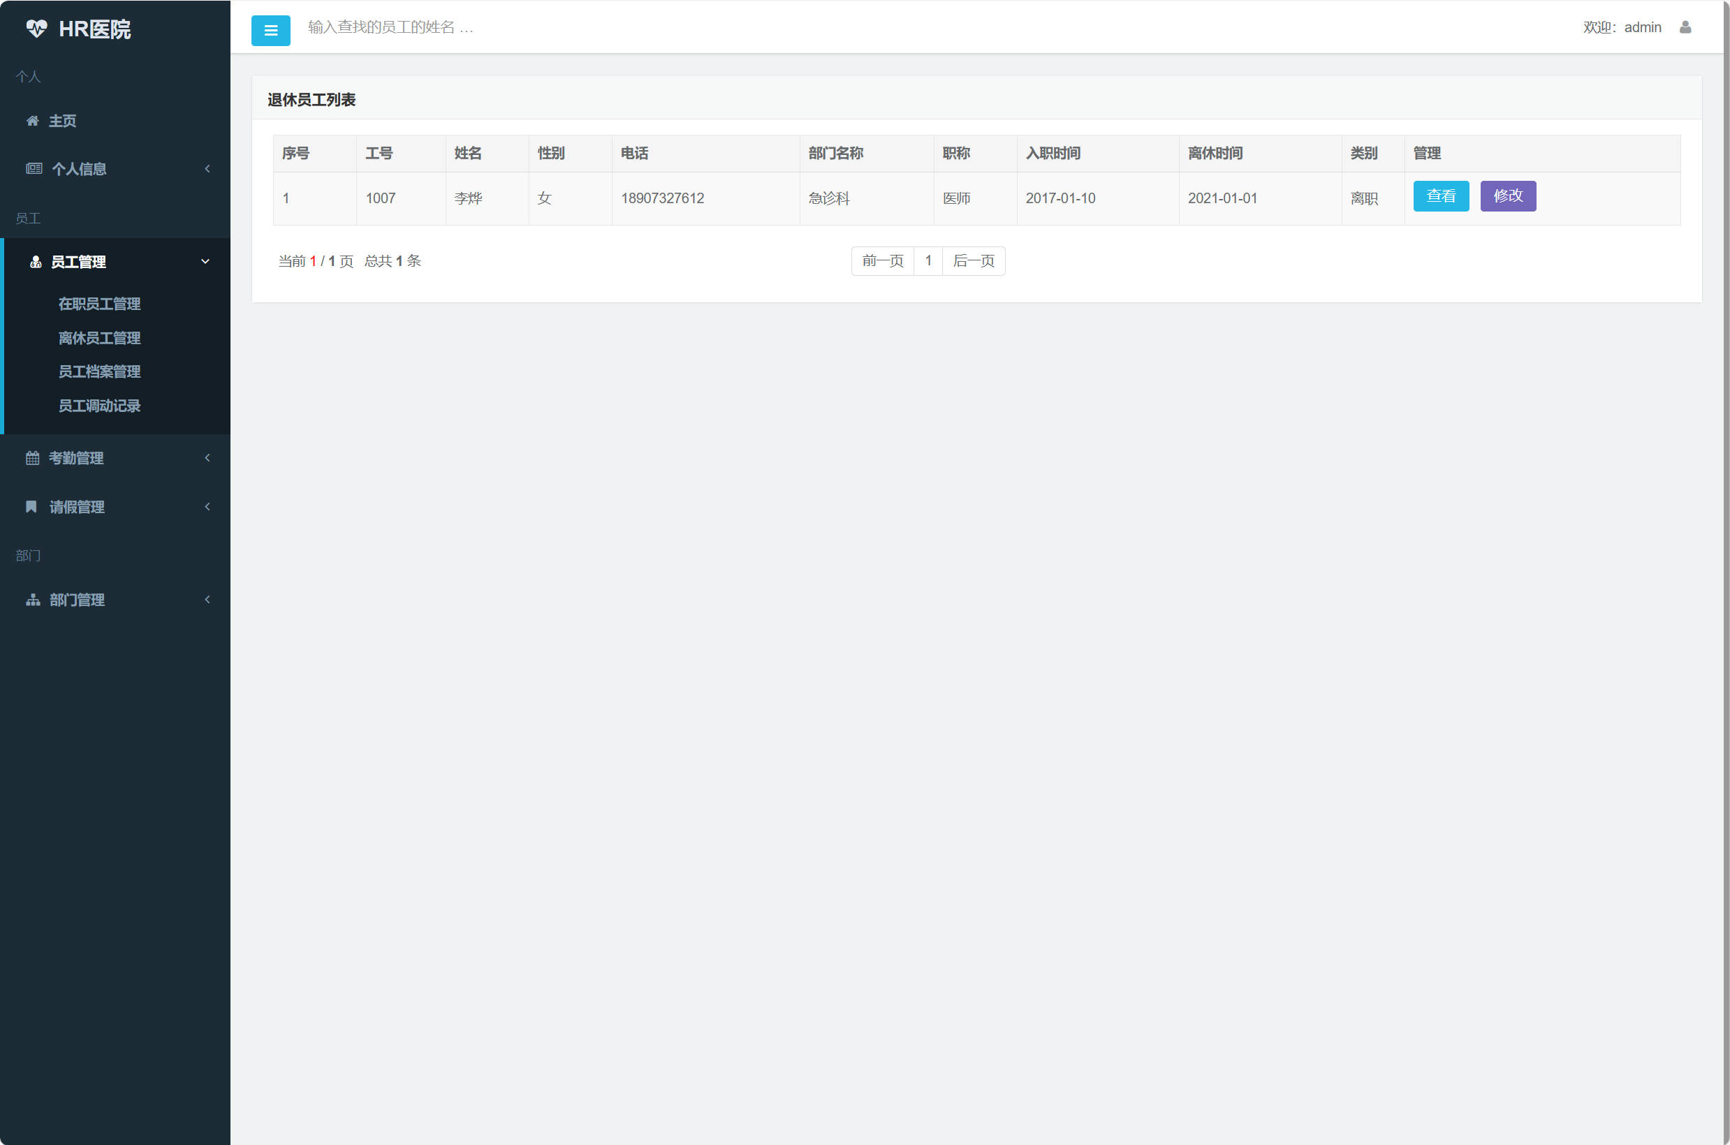Collapse the 员工管理 chevron arrow
The width and height of the screenshot is (1730, 1145).
205,261
